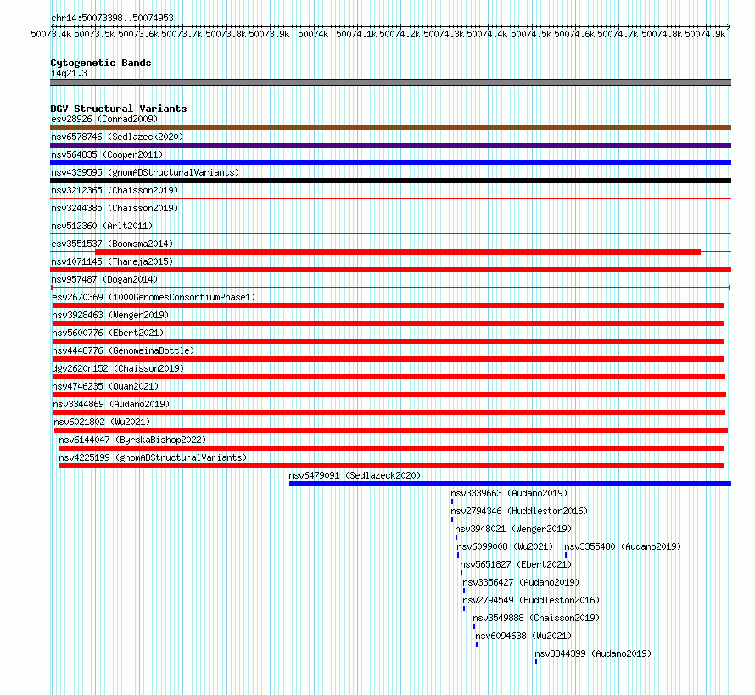Click nsv4448776 (GenomeinaBottle) variant label

[x=123, y=350]
